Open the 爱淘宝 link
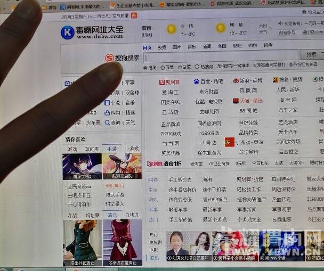Screen dimensions: 324x271 coord(170,92)
